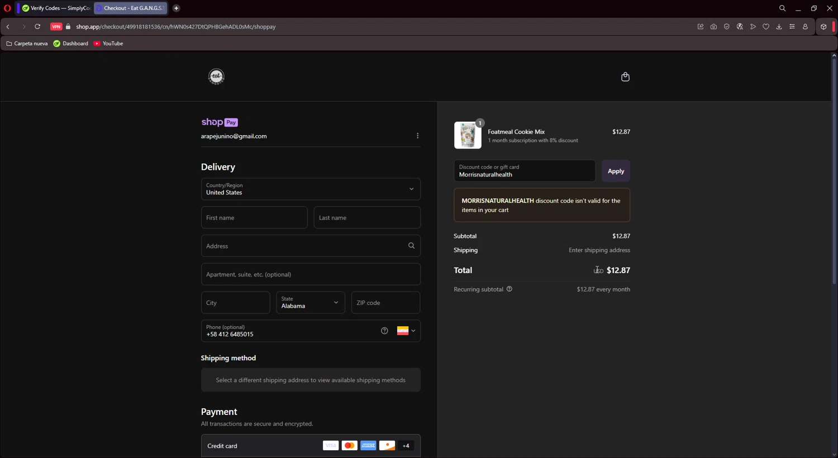Open the Opera Flow send icon

(753, 27)
